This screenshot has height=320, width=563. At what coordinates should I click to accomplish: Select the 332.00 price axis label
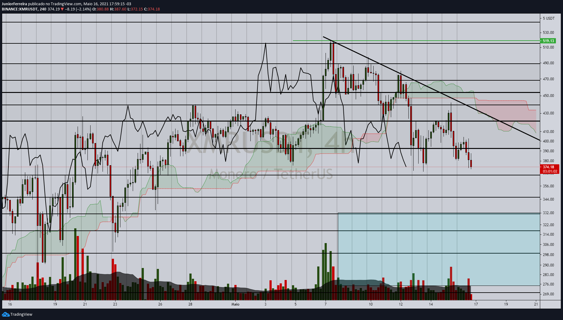[548, 213]
